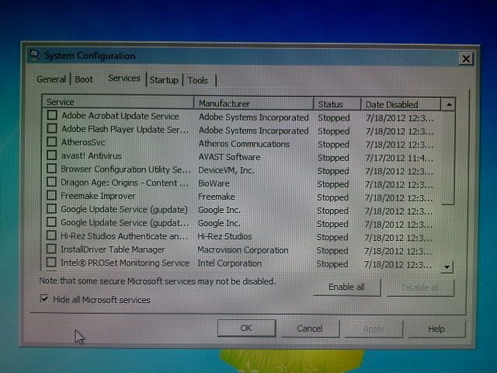Click the services list scrollbar thumb
The width and height of the screenshot is (497, 373).
pyautogui.click(x=449, y=158)
